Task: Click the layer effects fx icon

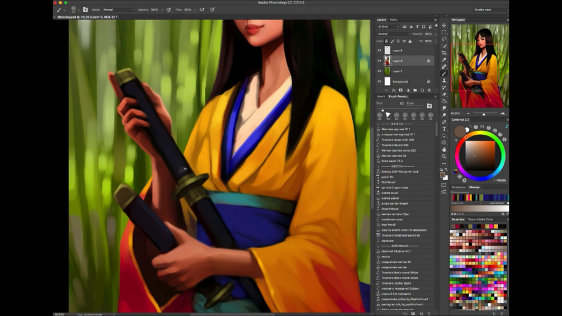Action: coord(393,90)
